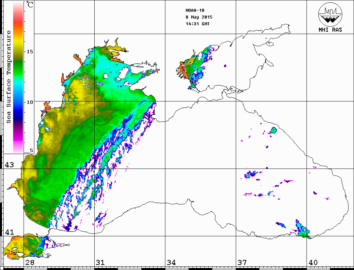The height and width of the screenshot is (270, 354).
Task: Click longitude label '34'
Action: click(x=171, y=262)
